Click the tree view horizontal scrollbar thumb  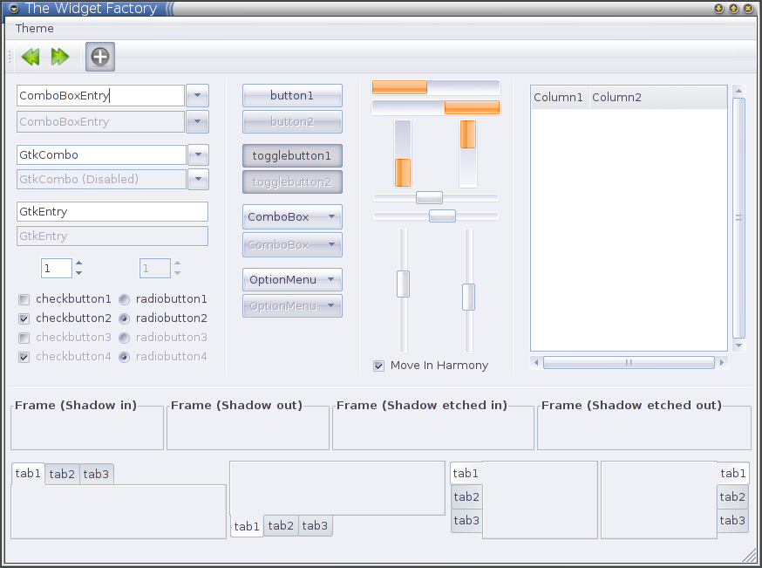629,362
